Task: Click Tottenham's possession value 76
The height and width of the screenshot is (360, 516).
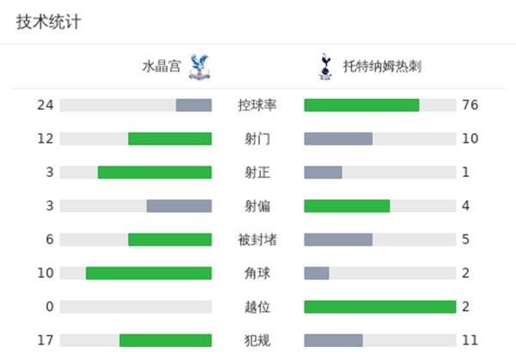Action: [x=470, y=105]
